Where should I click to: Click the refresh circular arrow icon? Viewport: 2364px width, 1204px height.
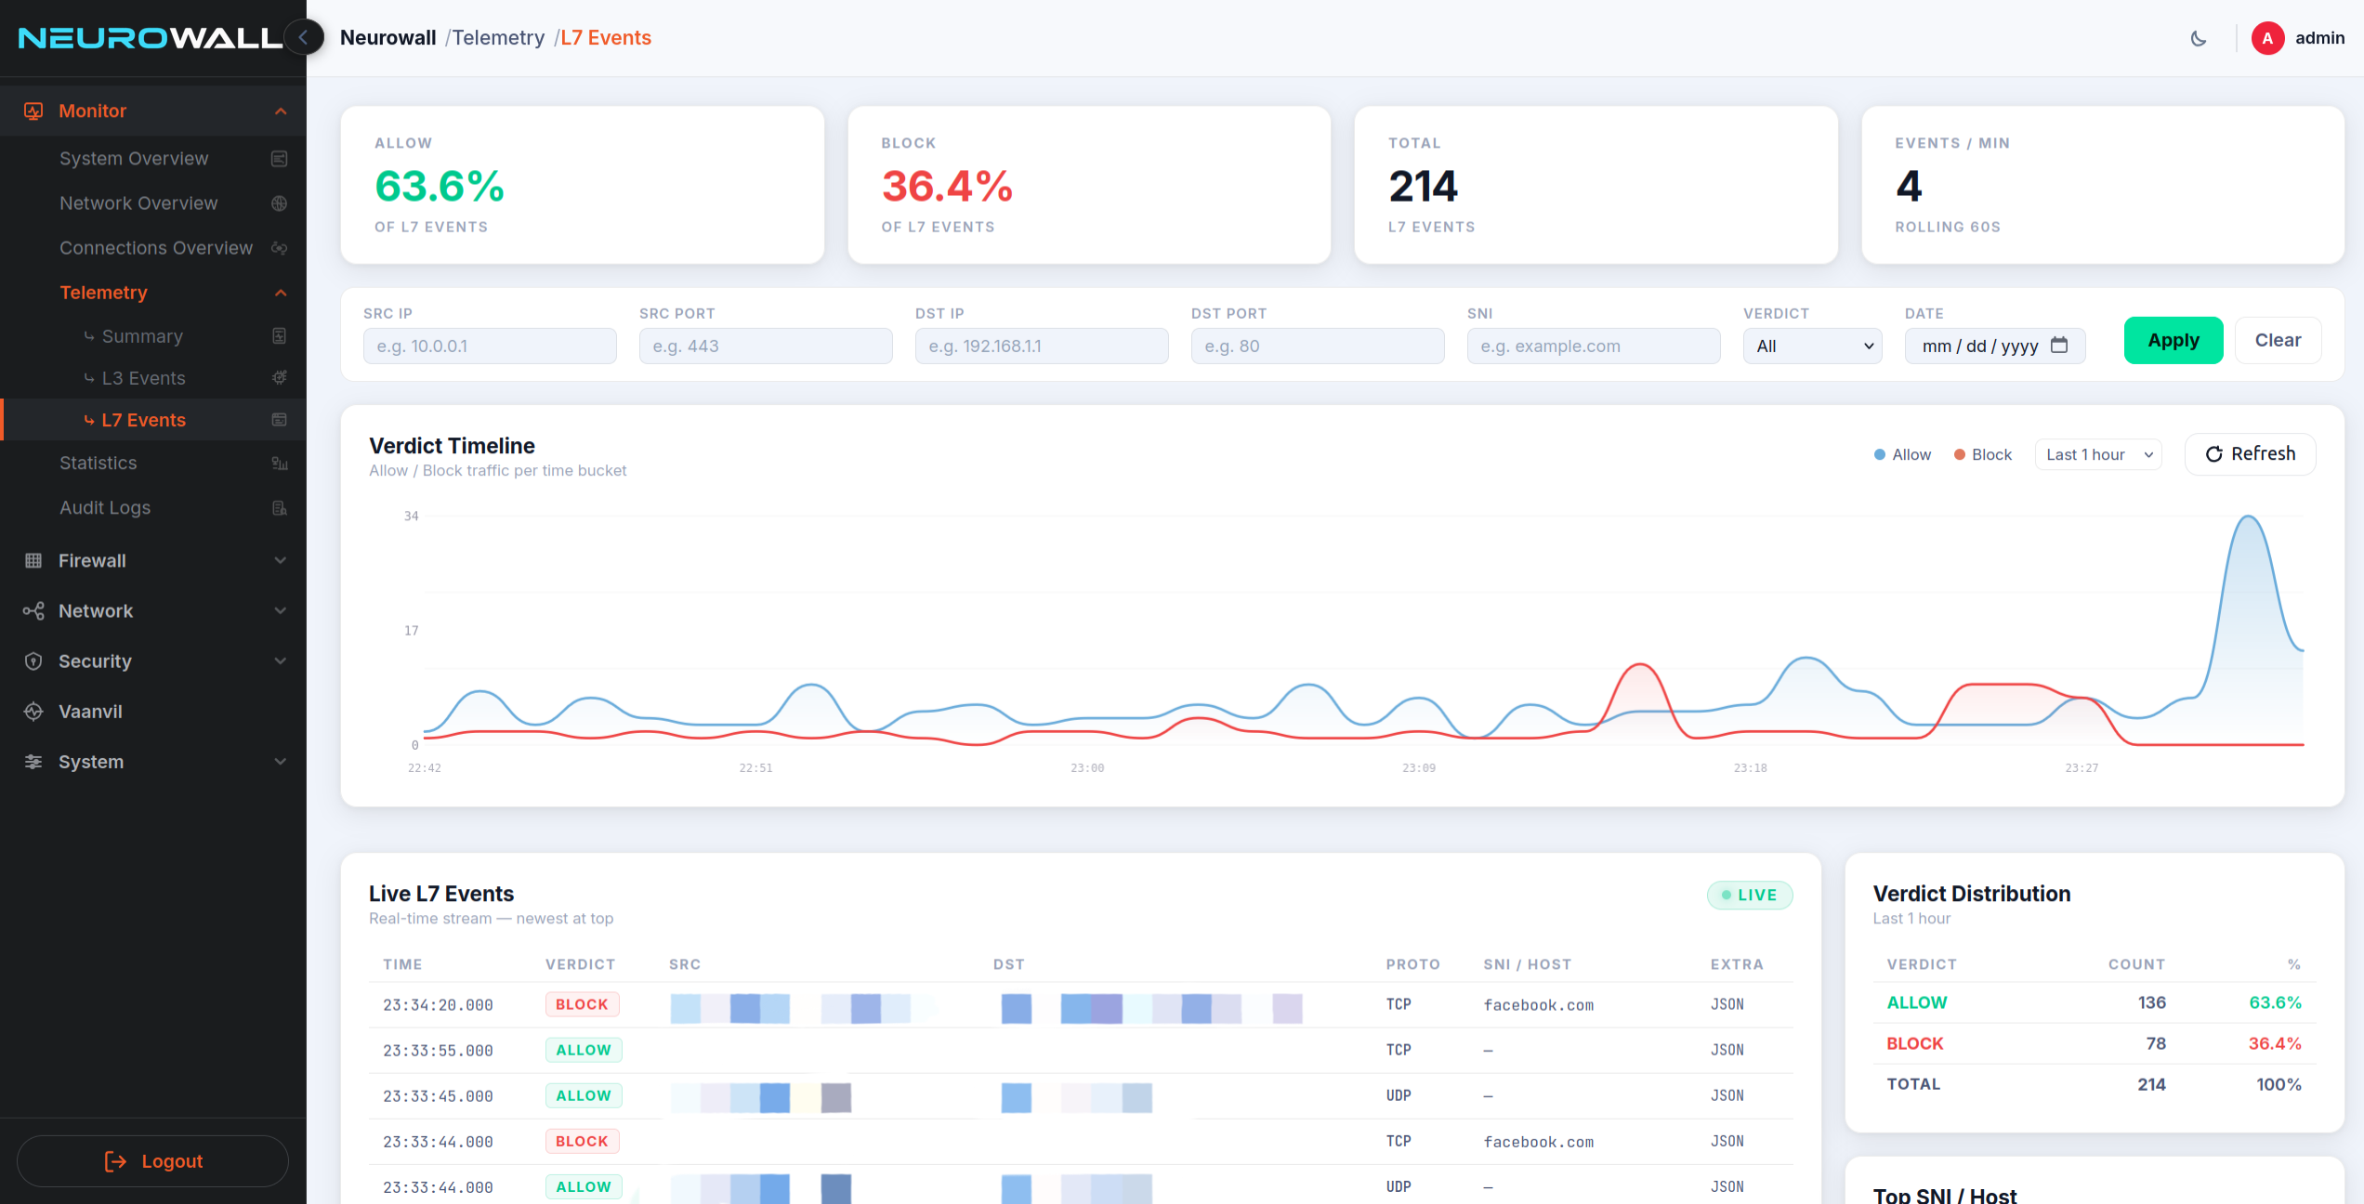click(x=2214, y=454)
